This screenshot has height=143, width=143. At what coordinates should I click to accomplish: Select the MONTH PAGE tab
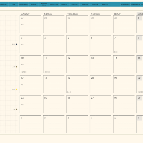click(54, 4)
